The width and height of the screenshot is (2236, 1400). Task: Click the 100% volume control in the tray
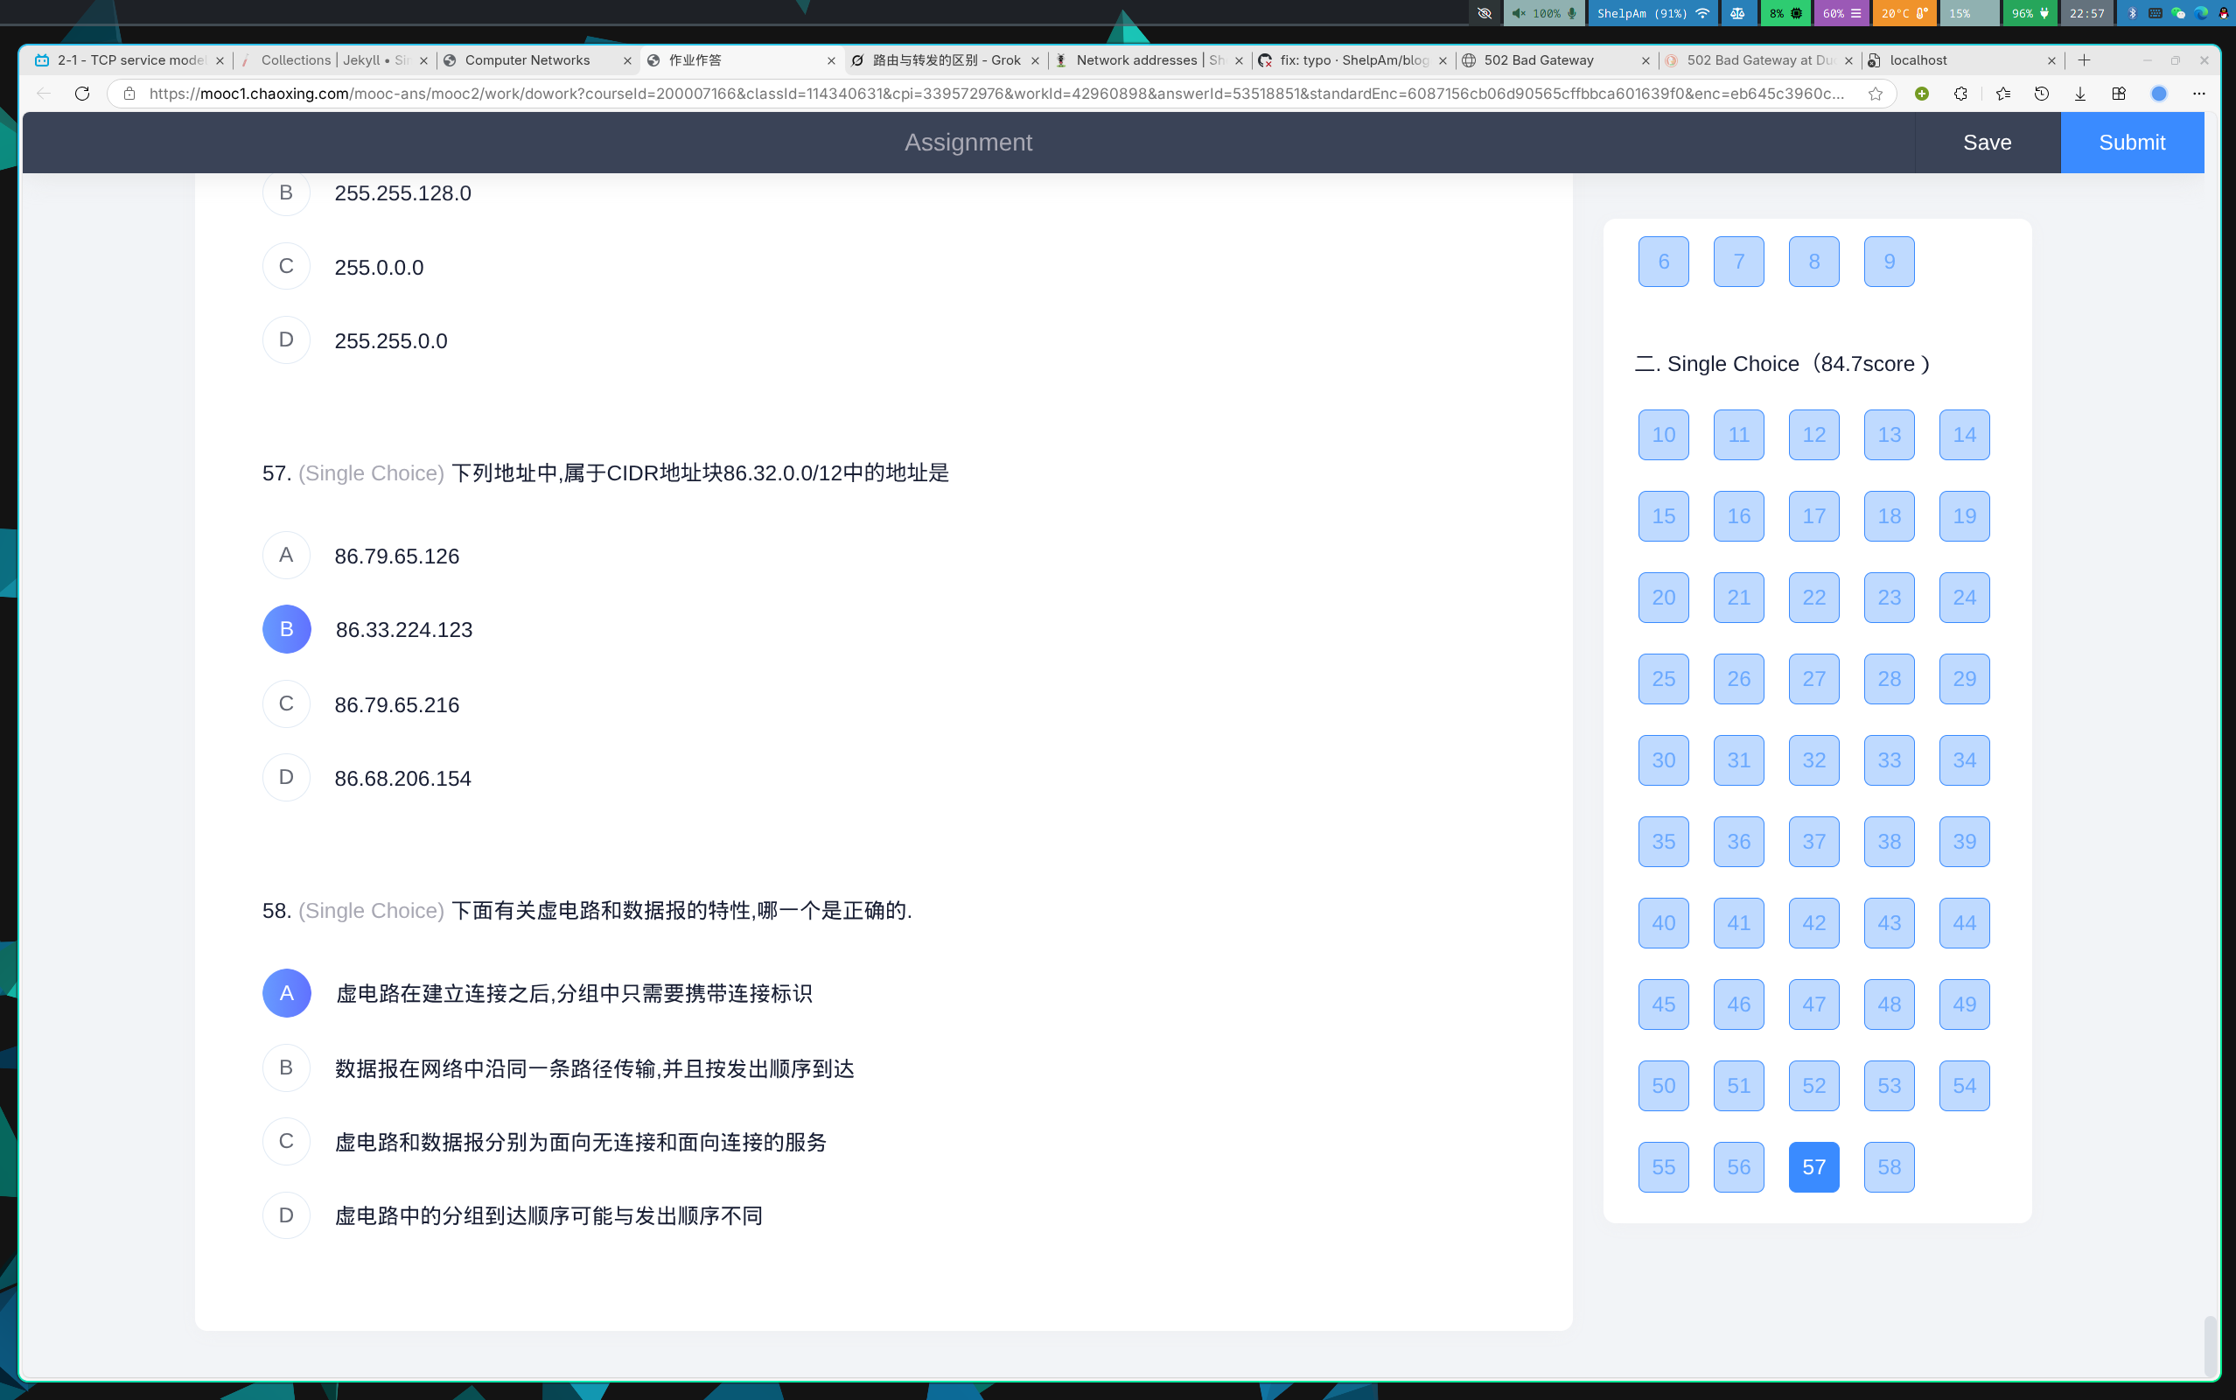coord(1544,13)
